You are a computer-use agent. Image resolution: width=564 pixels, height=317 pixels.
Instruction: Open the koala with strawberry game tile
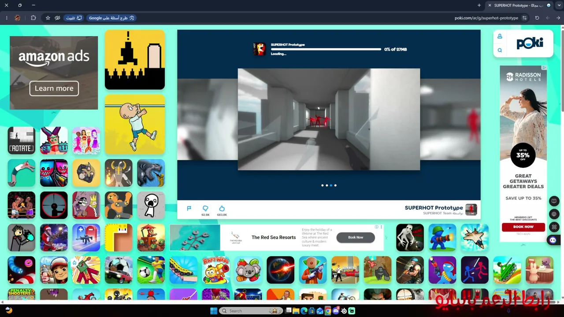click(x=248, y=270)
